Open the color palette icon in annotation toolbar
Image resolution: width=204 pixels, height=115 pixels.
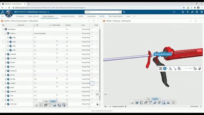(x=179, y=68)
